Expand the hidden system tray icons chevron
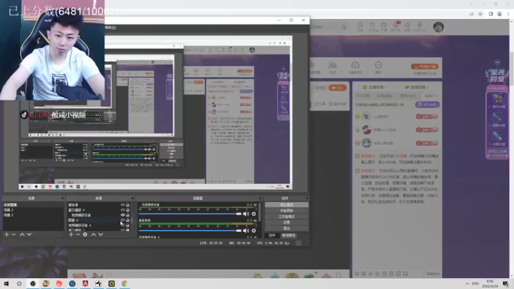The image size is (514, 289). [x=467, y=283]
